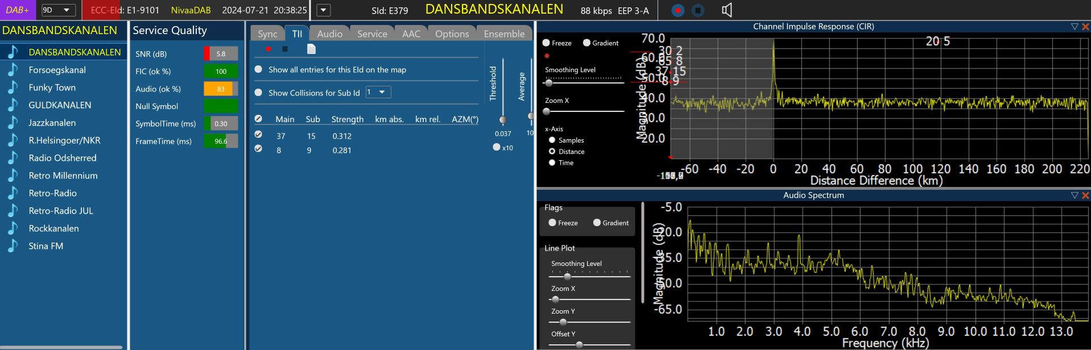
Task: Toggle the checkmark for Main 37 row
Action: (x=258, y=135)
